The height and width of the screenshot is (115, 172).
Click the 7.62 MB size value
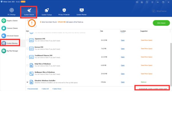coord(104,49)
